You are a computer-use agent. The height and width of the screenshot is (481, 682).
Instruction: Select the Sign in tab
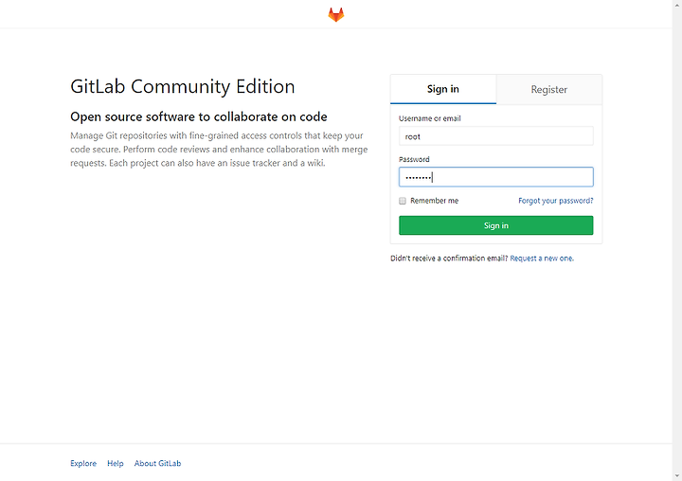point(443,89)
